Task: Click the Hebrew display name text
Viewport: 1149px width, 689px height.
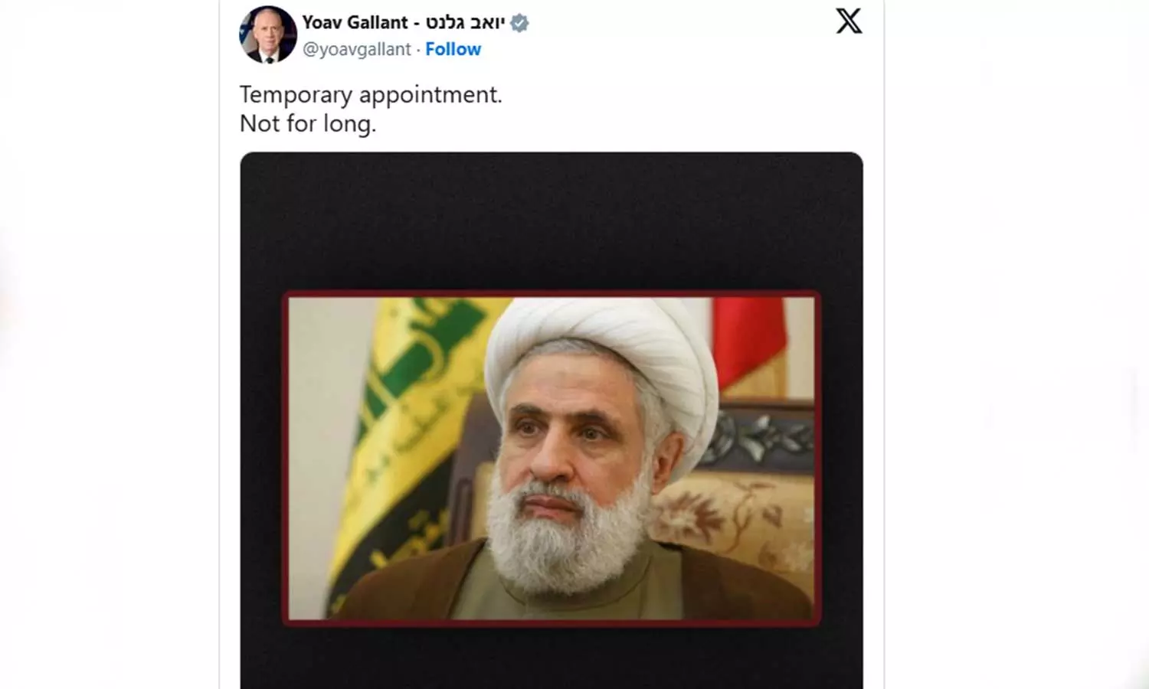Action: click(x=465, y=22)
